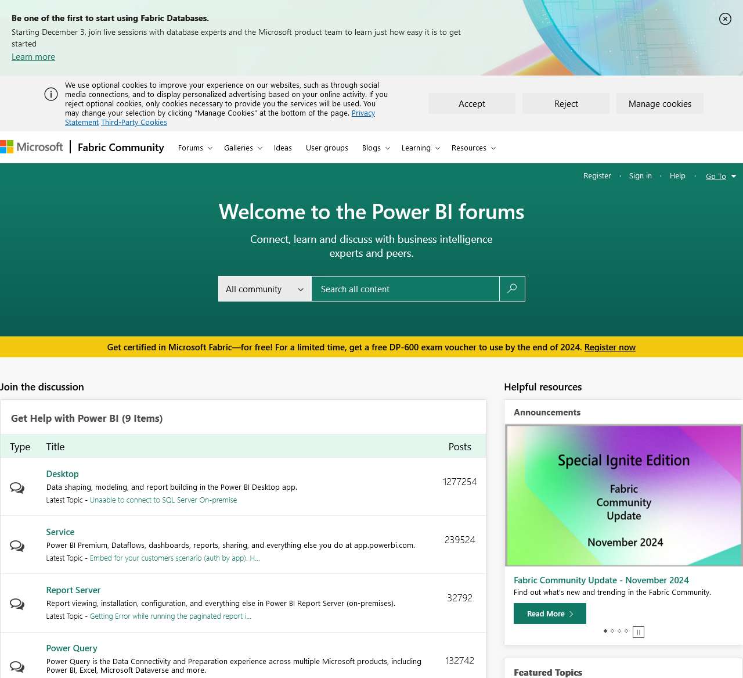This screenshot has width=743, height=678.
Task: Click the Service forum chat icon
Action: point(17,546)
